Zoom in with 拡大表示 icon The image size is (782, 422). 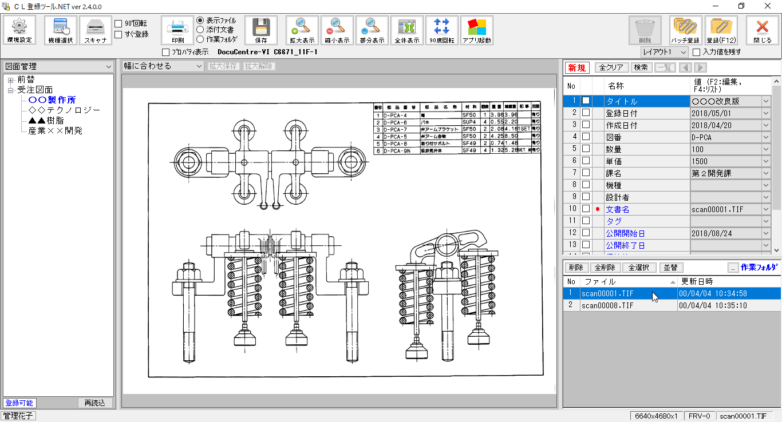click(302, 30)
